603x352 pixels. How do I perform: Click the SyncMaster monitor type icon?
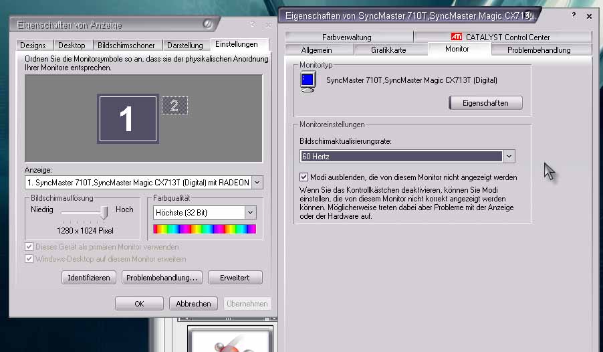coord(308,81)
